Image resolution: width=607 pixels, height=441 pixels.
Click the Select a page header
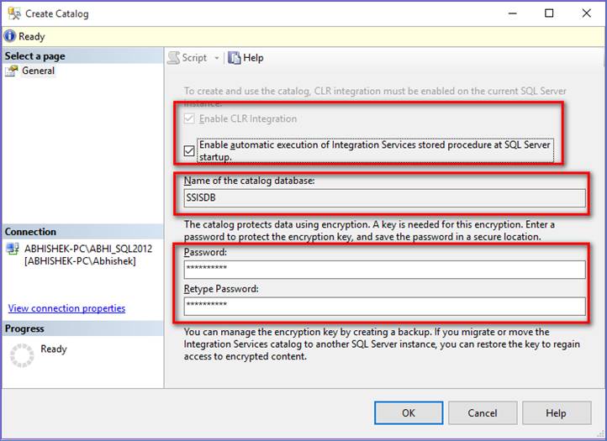(x=82, y=56)
